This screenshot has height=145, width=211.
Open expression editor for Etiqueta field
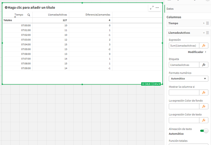click(x=204, y=65)
